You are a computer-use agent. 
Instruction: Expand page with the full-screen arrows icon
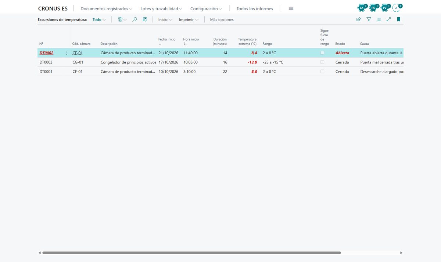coord(388,19)
